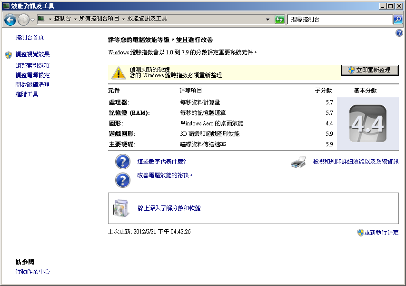Screen dimensions: 406x286
Task: Click the green Refresh icon
Action: coord(279,20)
